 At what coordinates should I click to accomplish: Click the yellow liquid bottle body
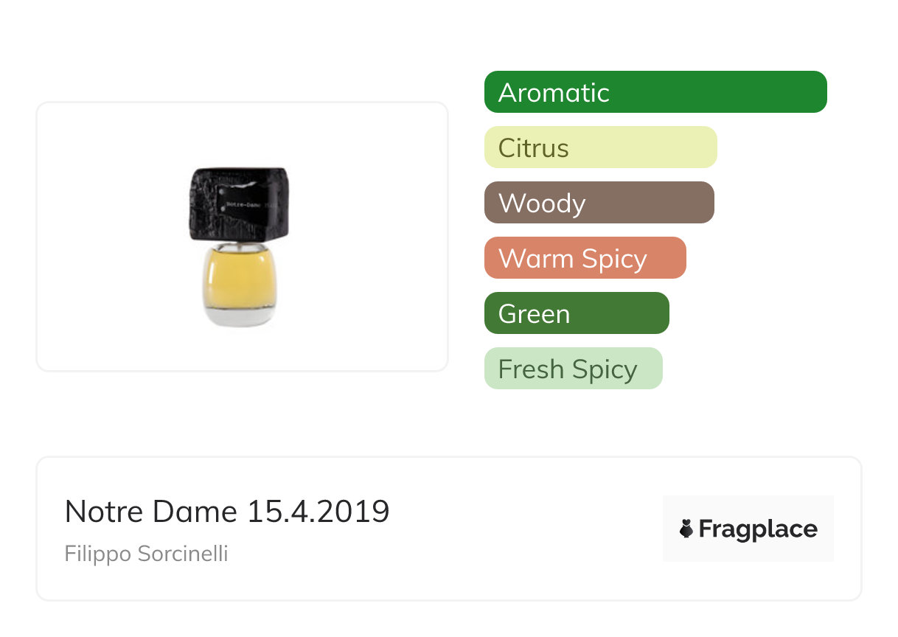point(240,279)
